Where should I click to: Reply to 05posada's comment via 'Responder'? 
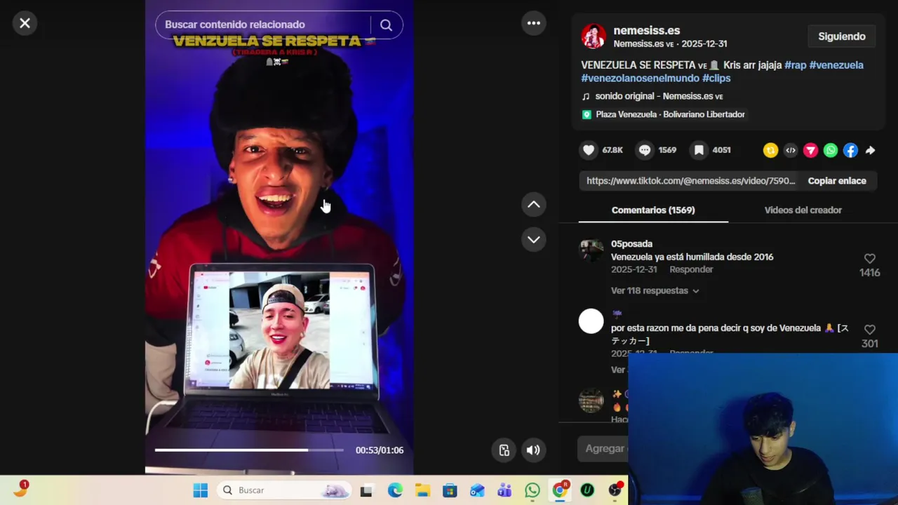(x=691, y=269)
